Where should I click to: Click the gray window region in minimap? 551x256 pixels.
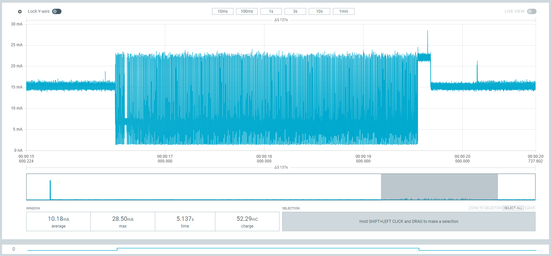(x=439, y=186)
